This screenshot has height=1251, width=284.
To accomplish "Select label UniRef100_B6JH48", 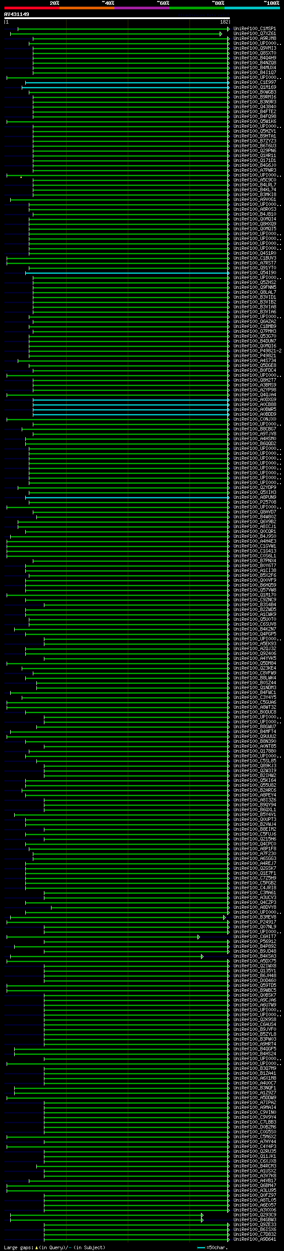I will click(x=255, y=976).
